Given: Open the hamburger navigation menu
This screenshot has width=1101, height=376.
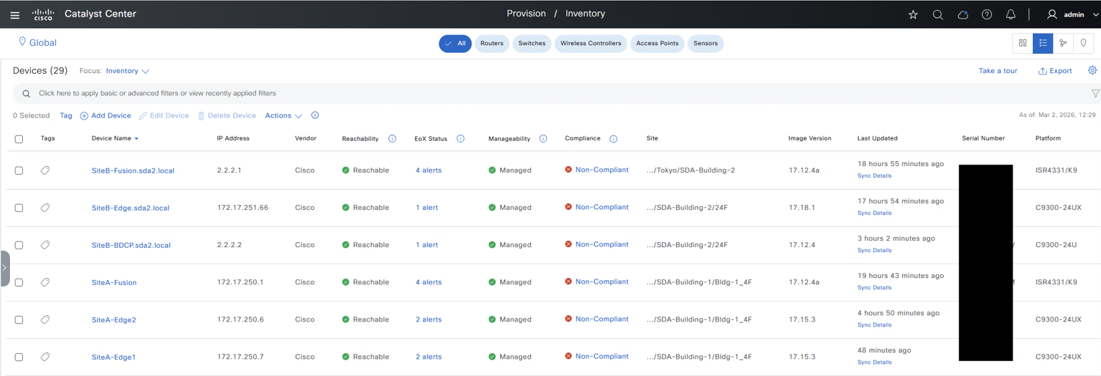Looking at the screenshot, I should (14, 15).
